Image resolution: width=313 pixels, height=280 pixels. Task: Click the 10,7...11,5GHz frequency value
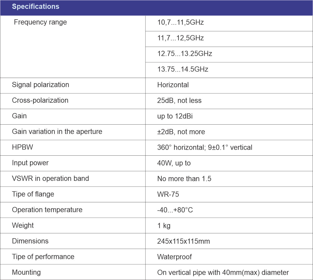[180, 22]
